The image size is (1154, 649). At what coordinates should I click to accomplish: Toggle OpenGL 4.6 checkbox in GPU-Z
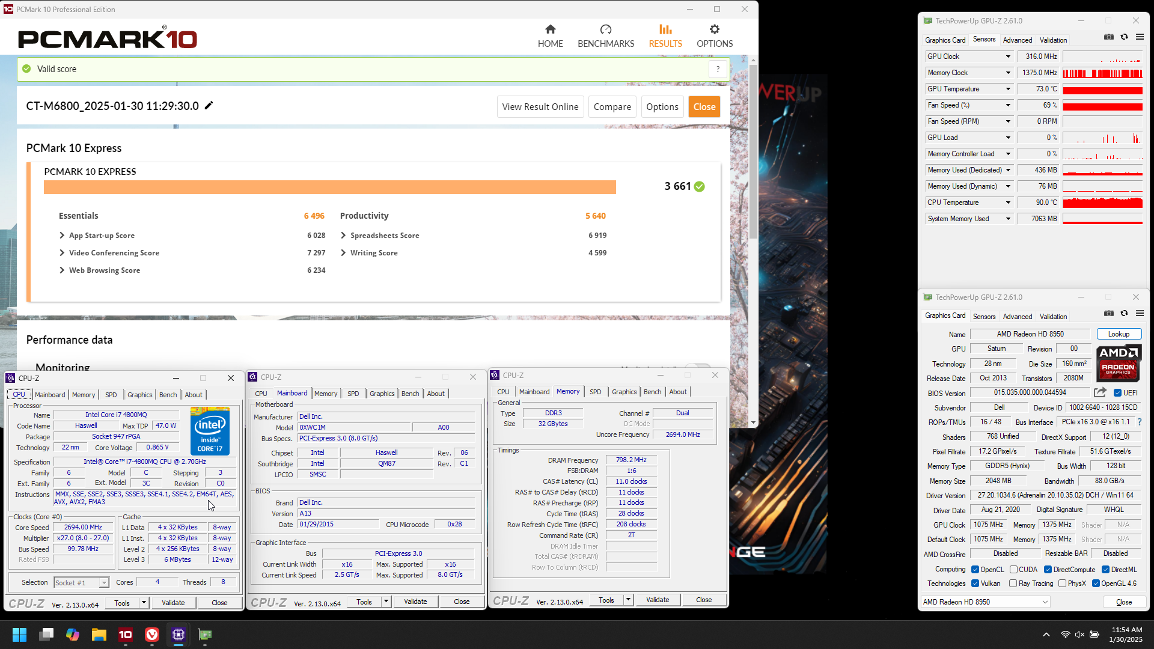click(x=1096, y=583)
